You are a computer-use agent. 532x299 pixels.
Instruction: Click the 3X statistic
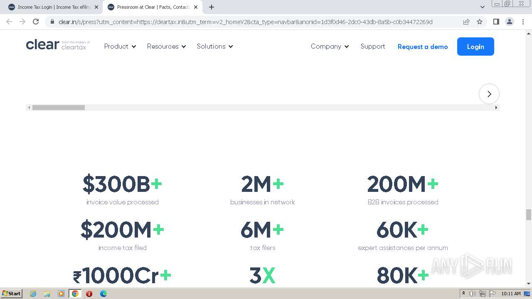point(263,276)
